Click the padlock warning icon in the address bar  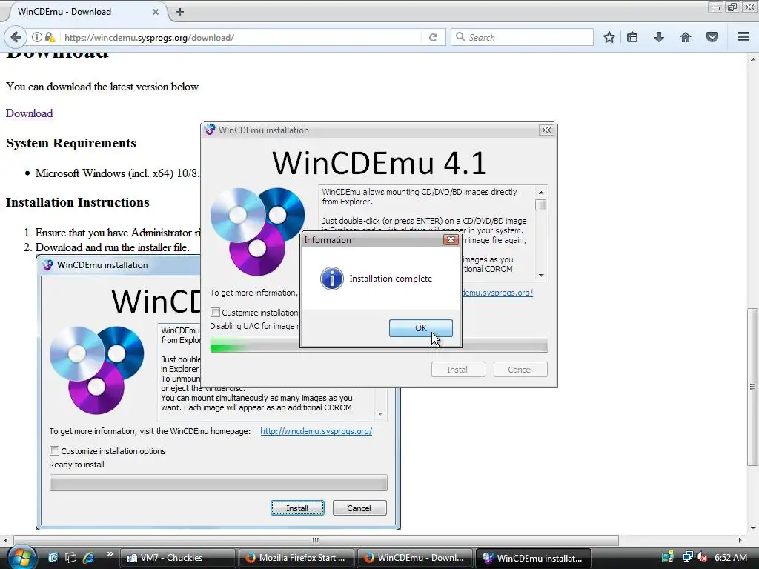click(50, 37)
